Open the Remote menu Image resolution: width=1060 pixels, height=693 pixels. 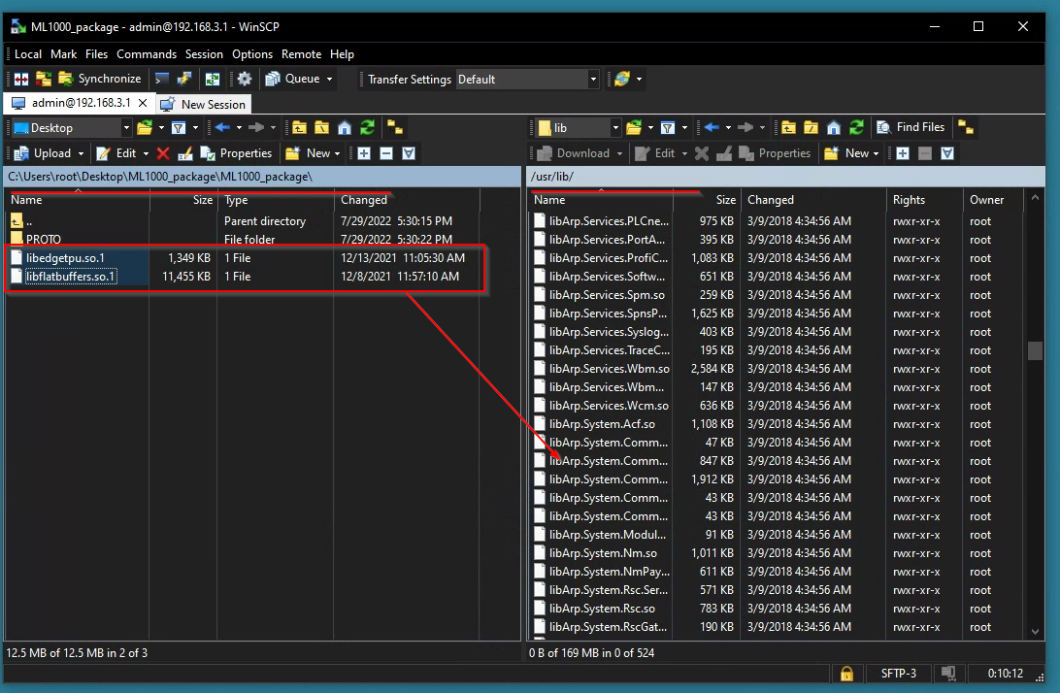pyautogui.click(x=302, y=54)
